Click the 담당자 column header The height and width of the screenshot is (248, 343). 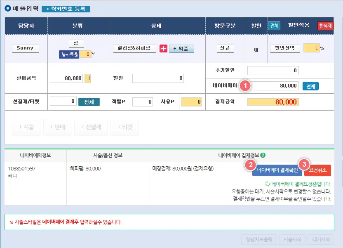26,26
